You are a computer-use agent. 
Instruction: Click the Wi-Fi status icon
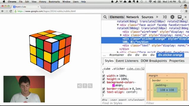point(150,1)
